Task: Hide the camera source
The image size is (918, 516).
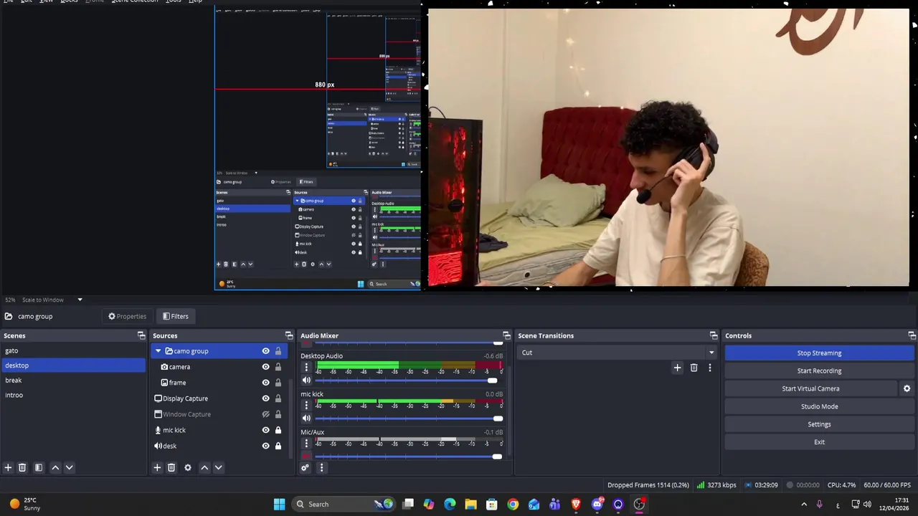Action: coord(265,367)
